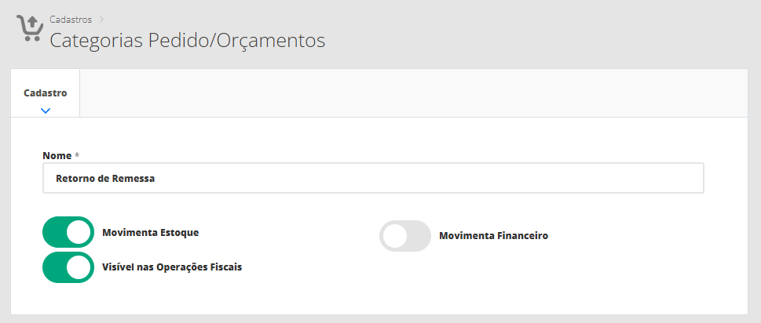Click the Categorias Pedido/Orçamentos page title
This screenshot has height=323, width=761.
[x=187, y=40]
